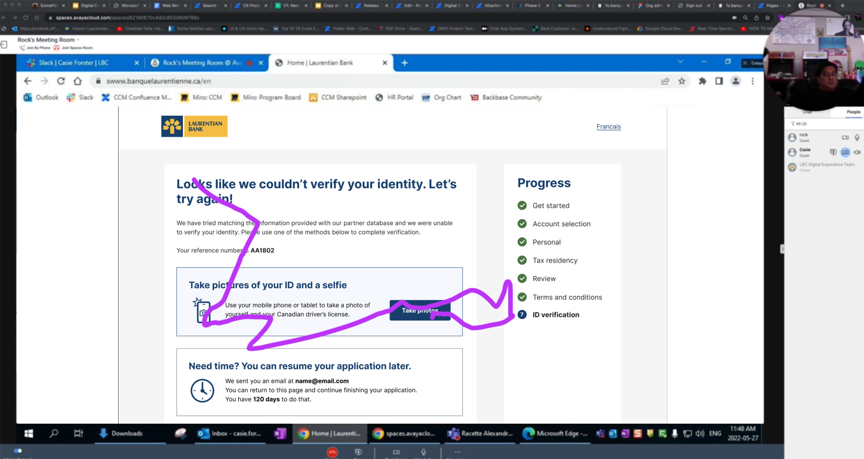Toggle rock's microphone in People list
The width and height of the screenshot is (864, 459).
tap(857, 137)
